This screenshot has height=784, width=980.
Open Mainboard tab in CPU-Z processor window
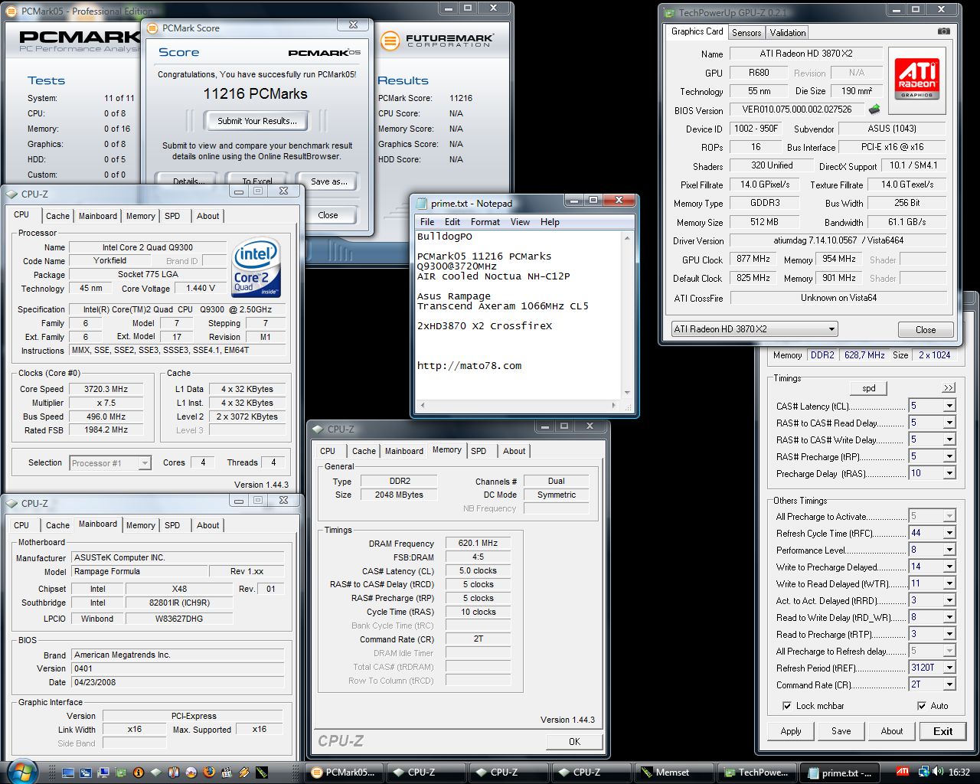click(98, 216)
